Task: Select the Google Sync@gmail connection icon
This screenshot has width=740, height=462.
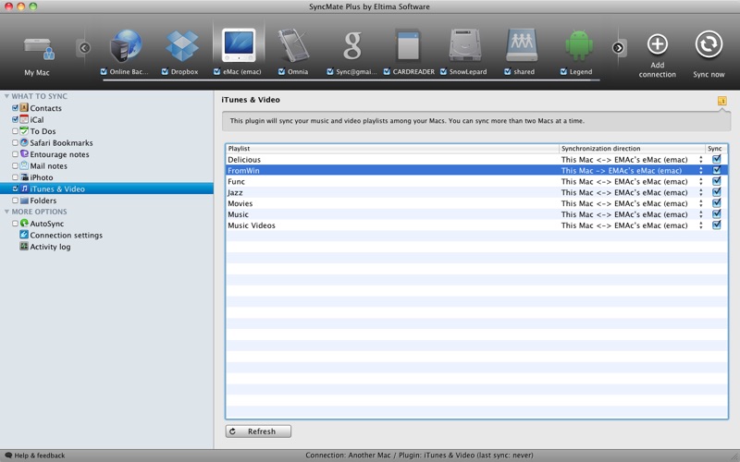Action: point(352,45)
